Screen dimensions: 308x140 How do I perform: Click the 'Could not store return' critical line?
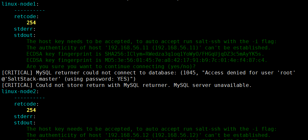point(127,85)
